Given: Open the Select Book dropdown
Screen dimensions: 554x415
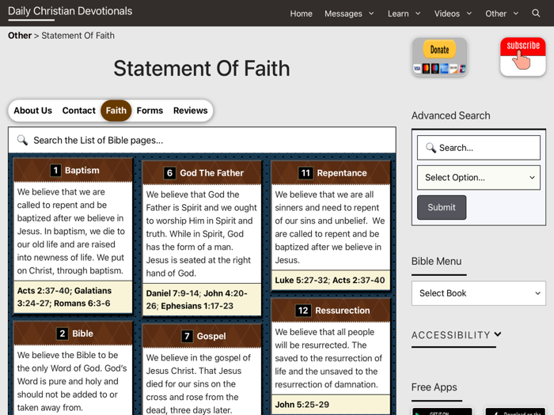Looking at the screenshot, I should 478,293.
